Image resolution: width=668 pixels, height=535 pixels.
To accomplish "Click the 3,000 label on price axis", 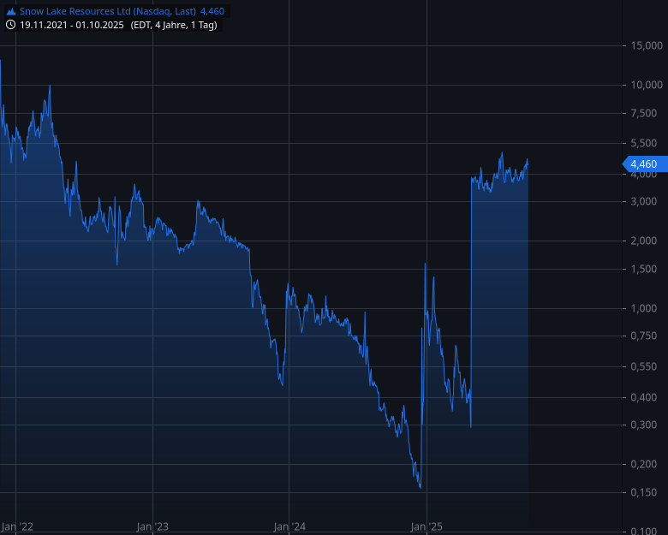I will (x=644, y=201).
